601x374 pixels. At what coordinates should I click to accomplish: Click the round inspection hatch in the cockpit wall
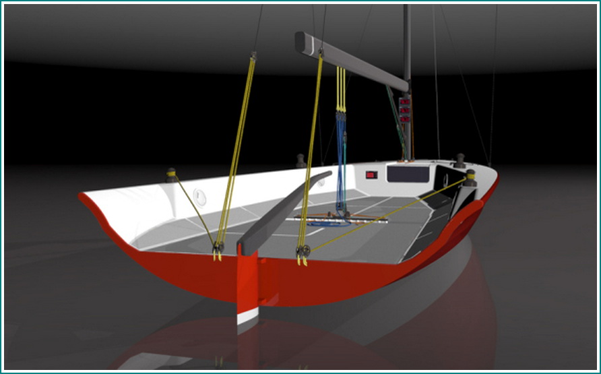coord(199,197)
